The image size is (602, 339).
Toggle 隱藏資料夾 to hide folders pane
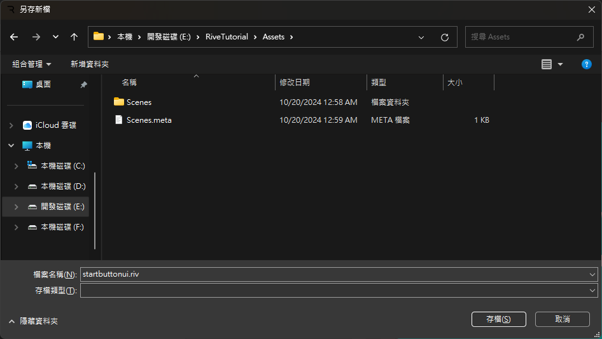34,321
